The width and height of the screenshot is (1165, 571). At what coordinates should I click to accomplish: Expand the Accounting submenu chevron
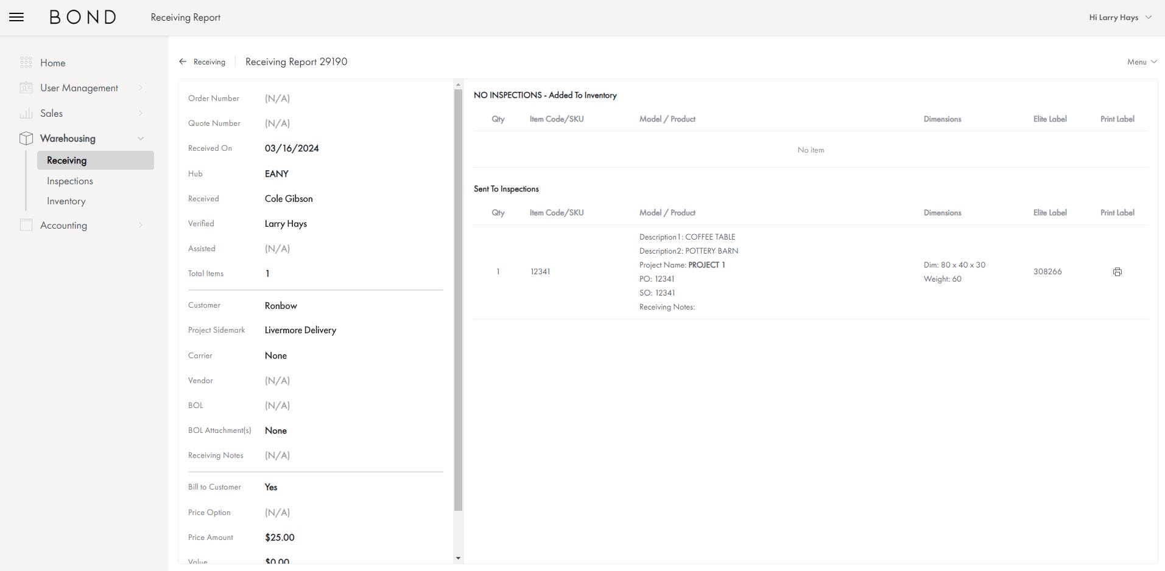click(x=141, y=225)
